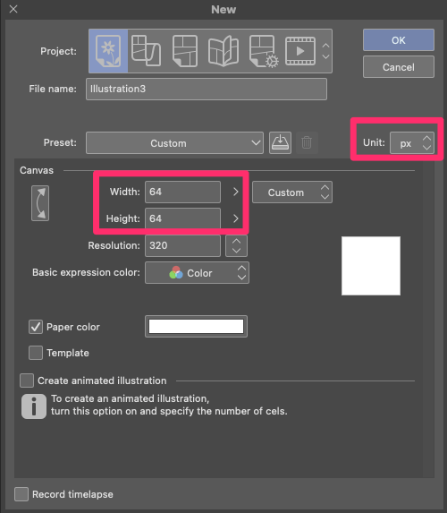Click the Resolution field showing 320
447x513 pixels.
[182, 245]
